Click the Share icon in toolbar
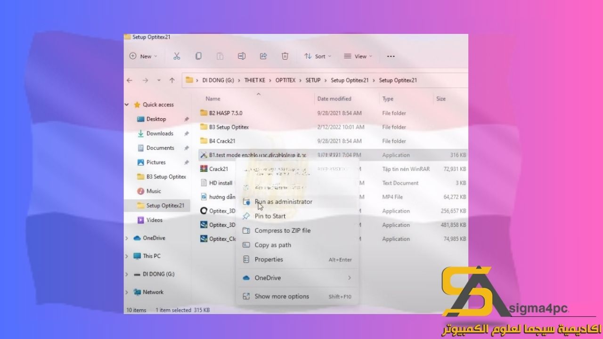 tap(263, 56)
